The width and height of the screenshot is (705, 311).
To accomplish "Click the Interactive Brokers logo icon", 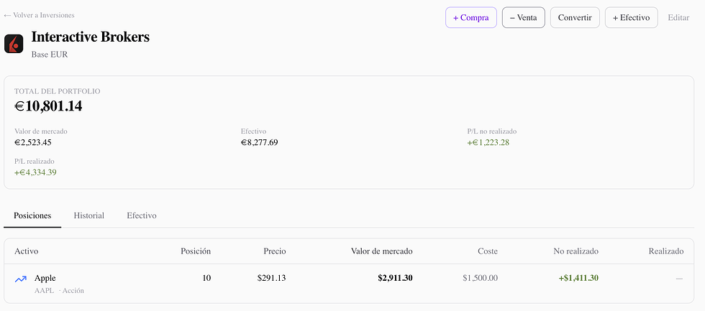I will click(14, 44).
